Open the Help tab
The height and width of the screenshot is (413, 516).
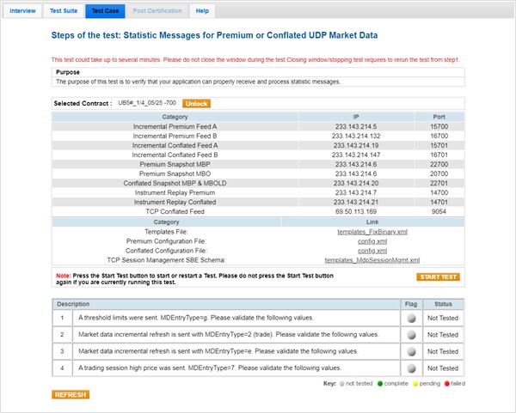[x=202, y=11]
